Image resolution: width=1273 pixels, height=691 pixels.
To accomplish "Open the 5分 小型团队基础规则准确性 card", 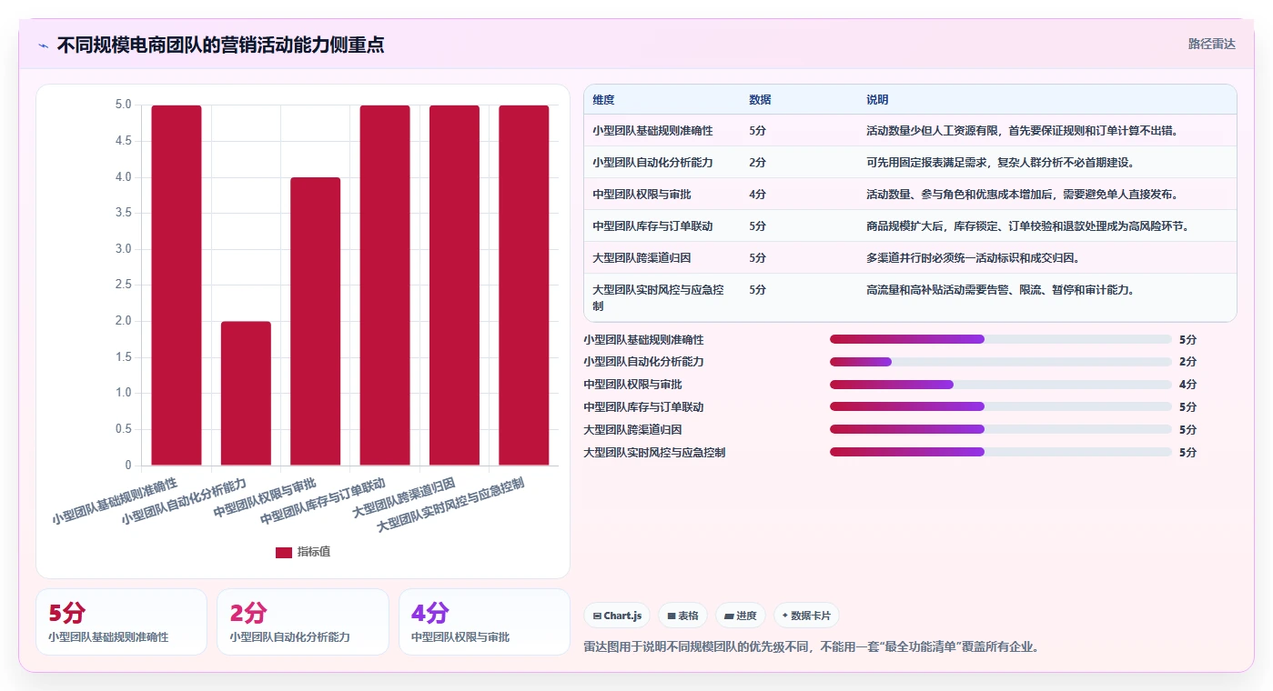I will tap(121, 622).
